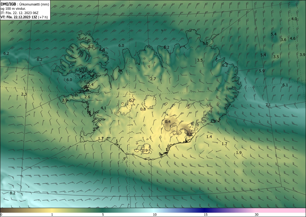Click the 4.1 value in west Iceland
Screen dimensions: 306x217
103,108
